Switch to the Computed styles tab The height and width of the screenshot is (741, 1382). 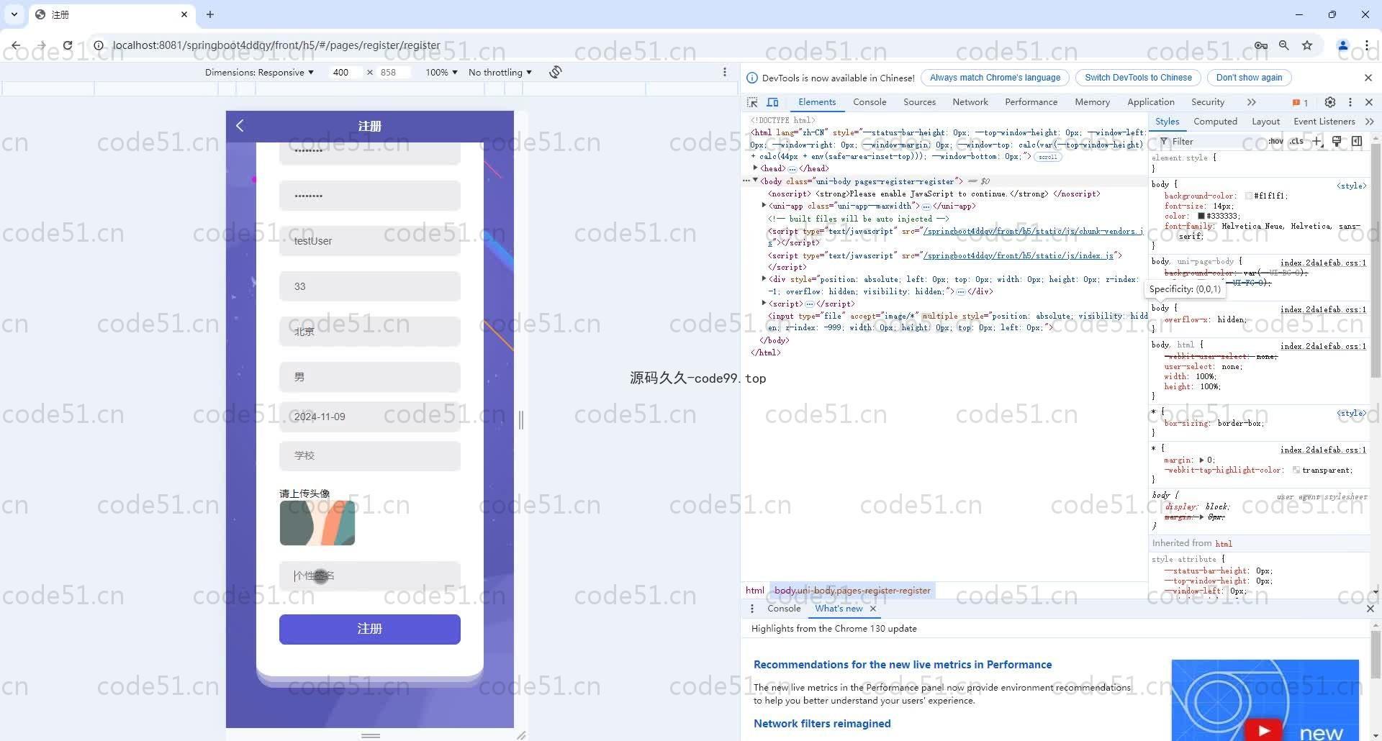coord(1215,122)
